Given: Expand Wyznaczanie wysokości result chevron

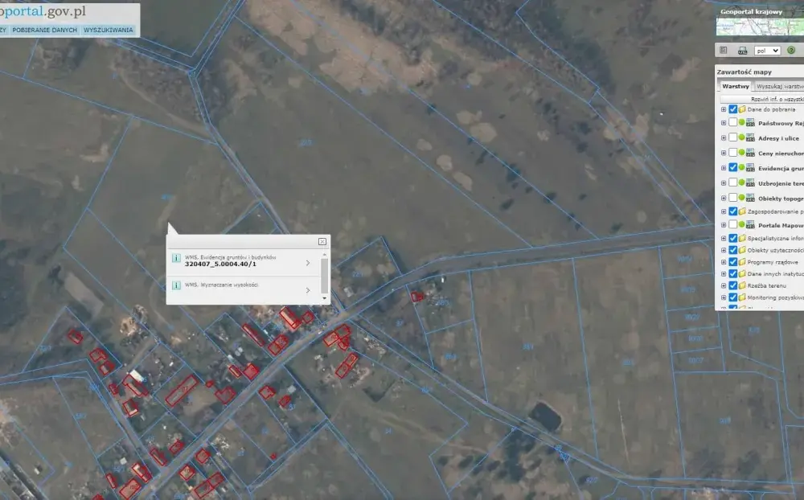Looking at the screenshot, I should (x=308, y=290).
